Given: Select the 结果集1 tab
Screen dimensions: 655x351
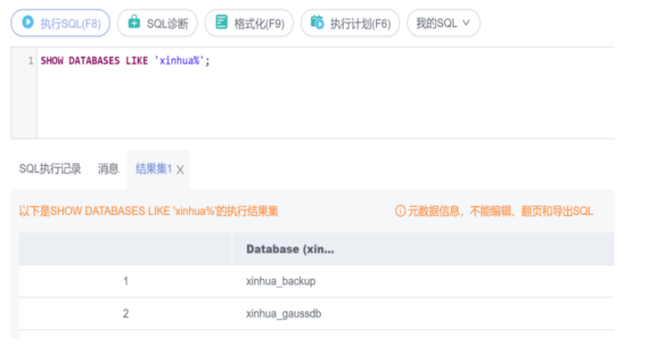Looking at the screenshot, I should coord(153,169).
